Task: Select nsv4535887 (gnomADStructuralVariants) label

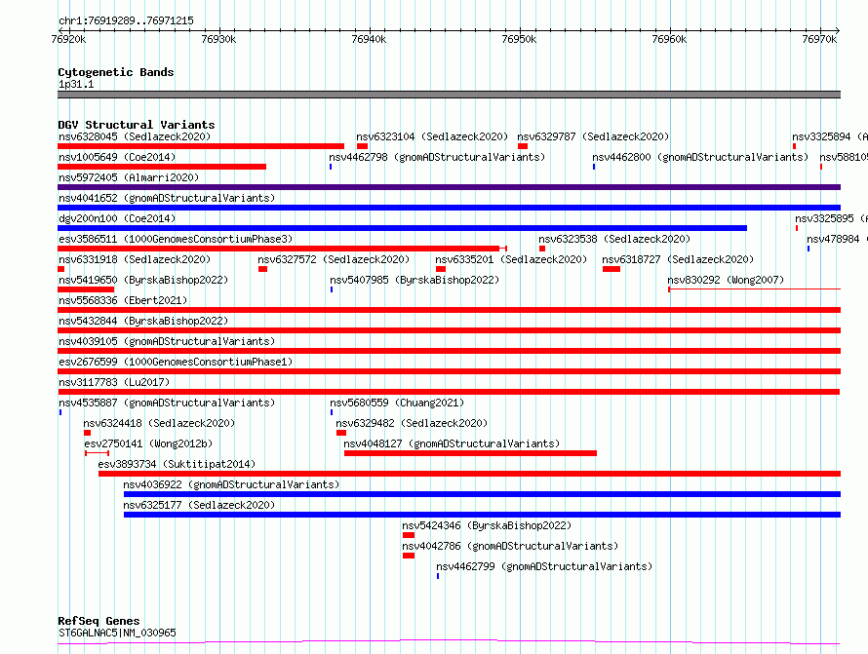Action: click(167, 403)
